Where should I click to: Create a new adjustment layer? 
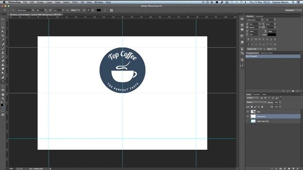pos(285,169)
